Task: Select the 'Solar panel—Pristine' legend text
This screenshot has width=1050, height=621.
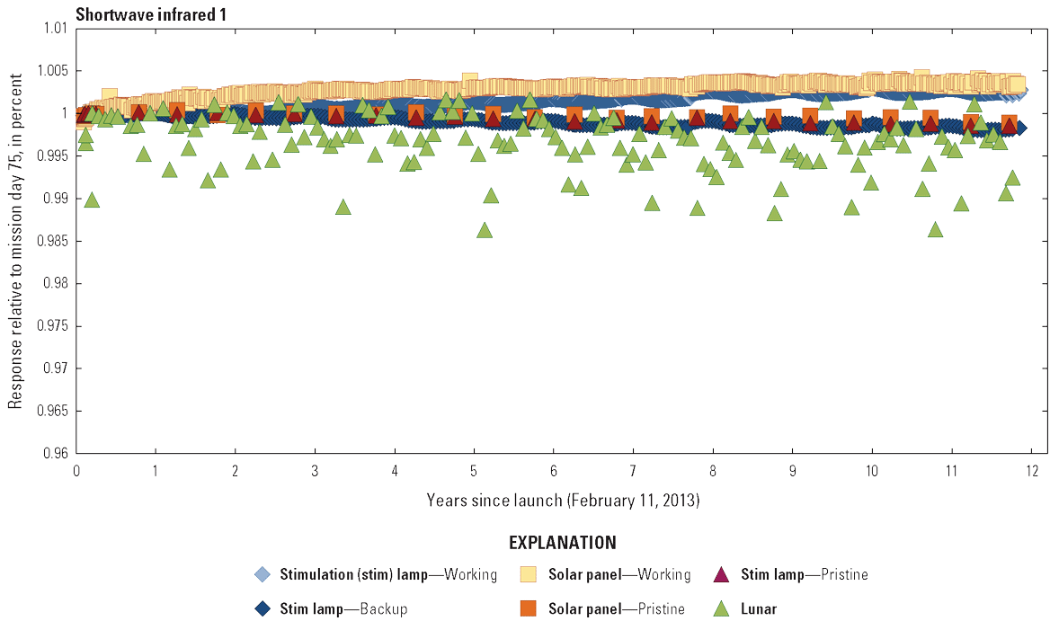Action: [618, 608]
